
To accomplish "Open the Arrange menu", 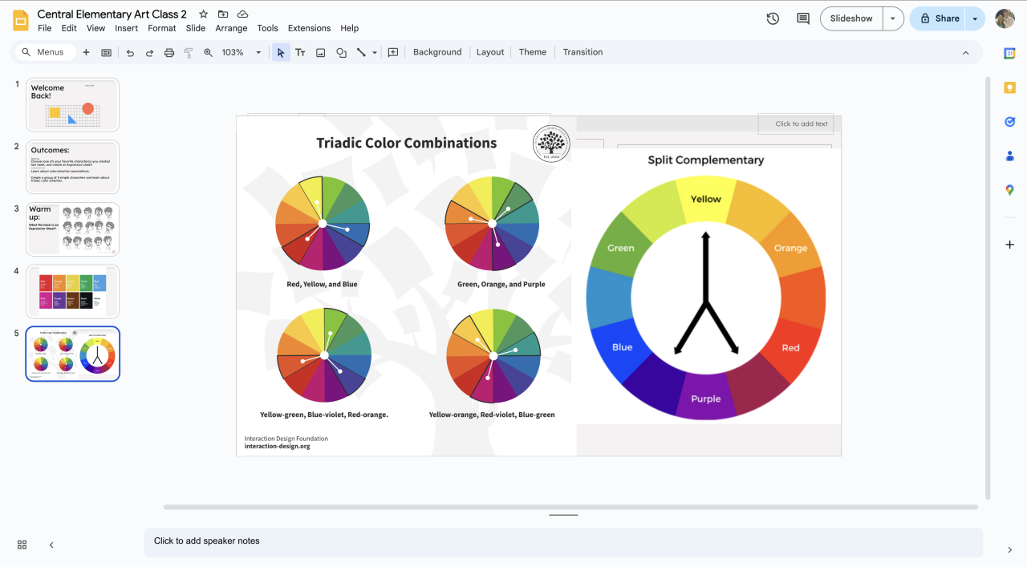I will [231, 28].
